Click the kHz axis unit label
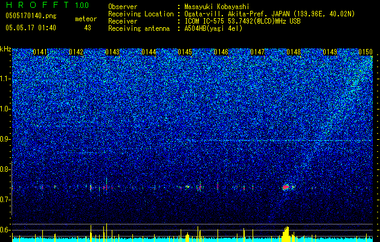Image resolution: width=380 pixels, height=242 pixels. pos(5,49)
